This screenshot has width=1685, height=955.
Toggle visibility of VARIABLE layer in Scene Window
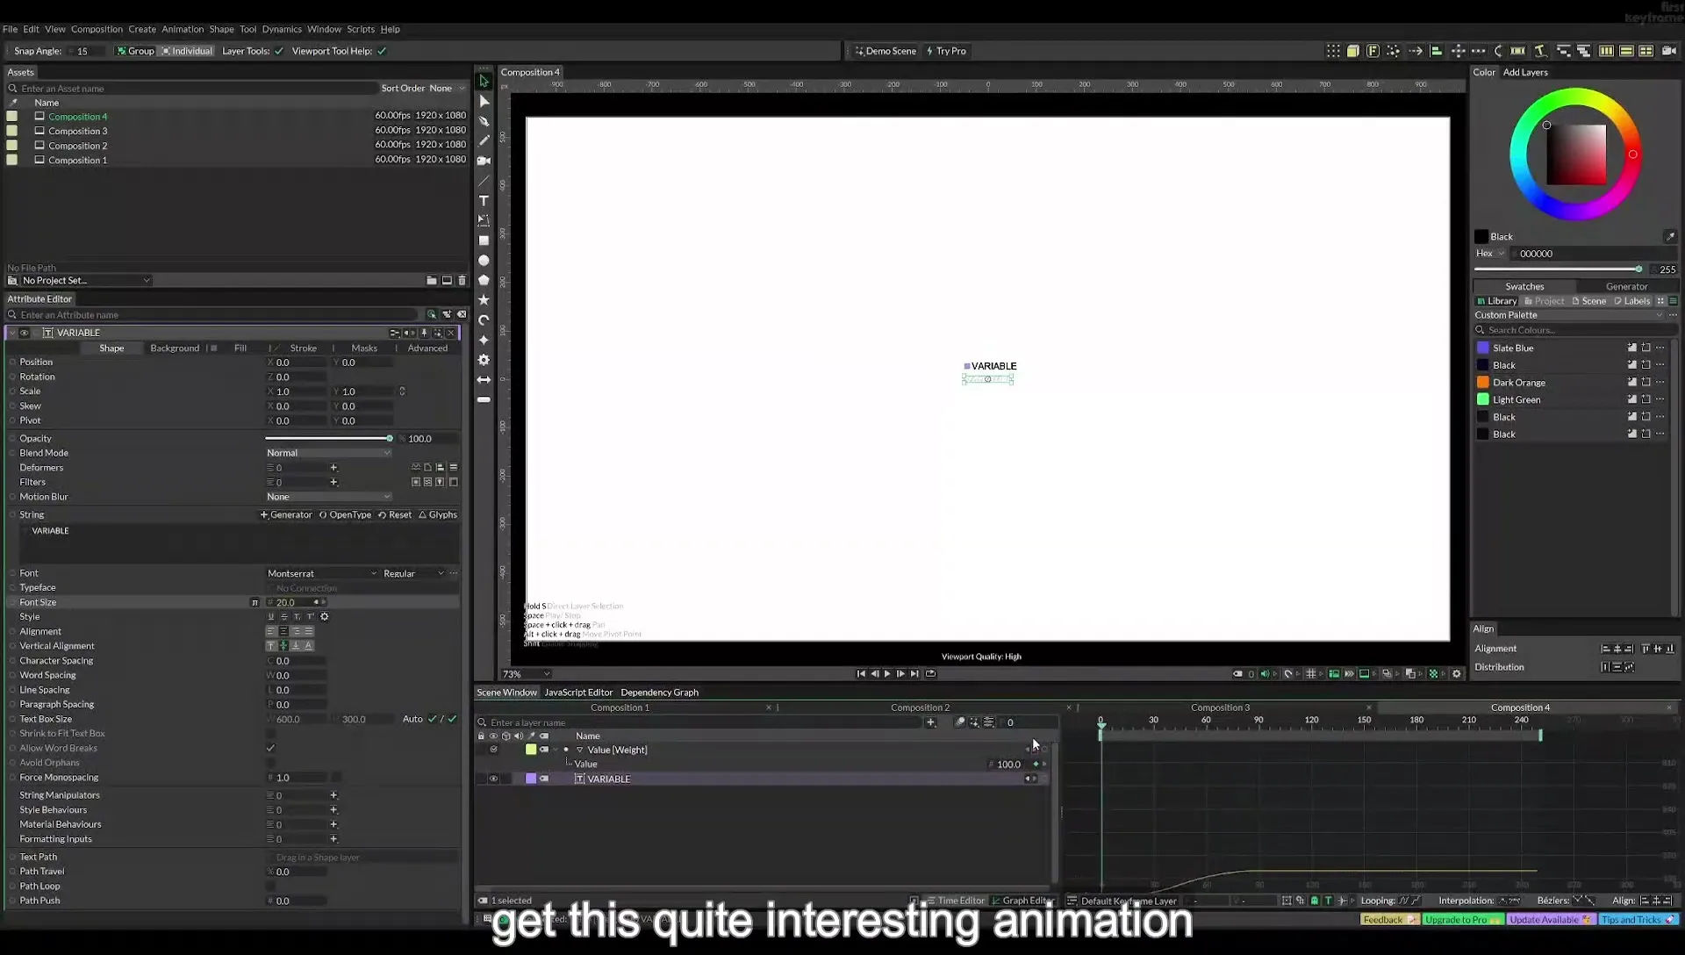click(493, 779)
